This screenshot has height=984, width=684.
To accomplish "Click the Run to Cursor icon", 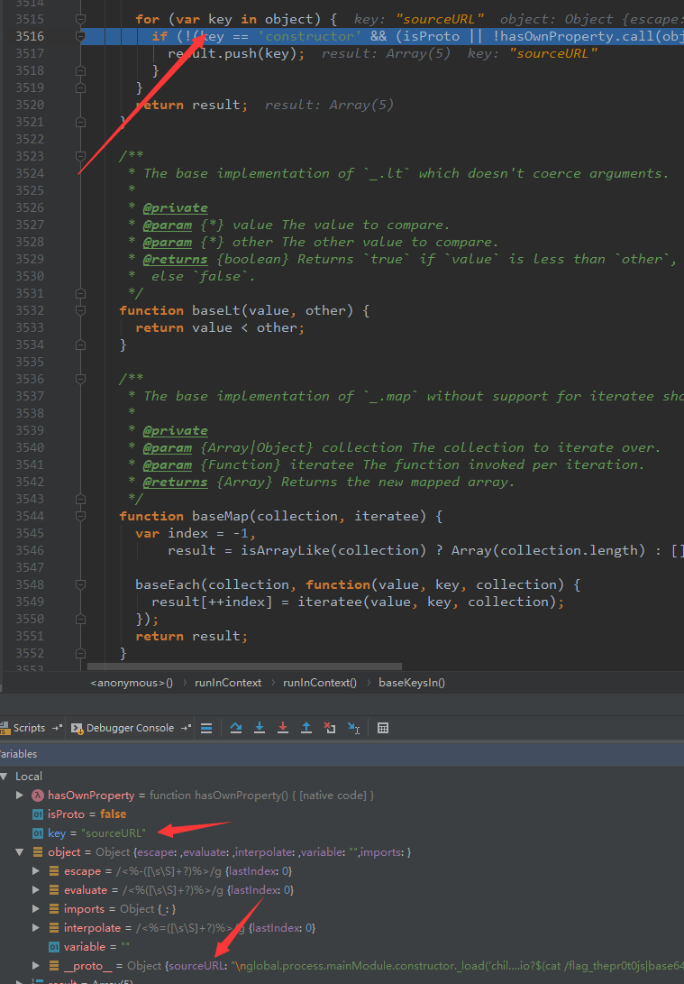I will pos(353,728).
